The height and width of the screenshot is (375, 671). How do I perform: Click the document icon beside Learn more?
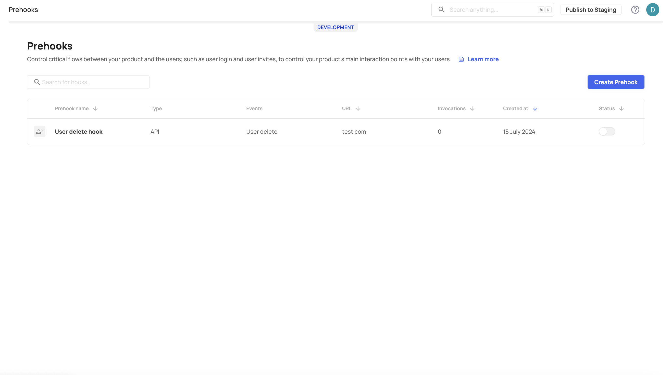click(x=461, y=59)
